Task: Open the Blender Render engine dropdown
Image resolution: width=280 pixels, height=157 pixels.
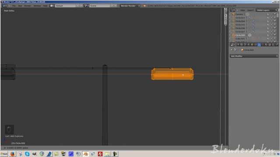Action: tap(130, 6)
